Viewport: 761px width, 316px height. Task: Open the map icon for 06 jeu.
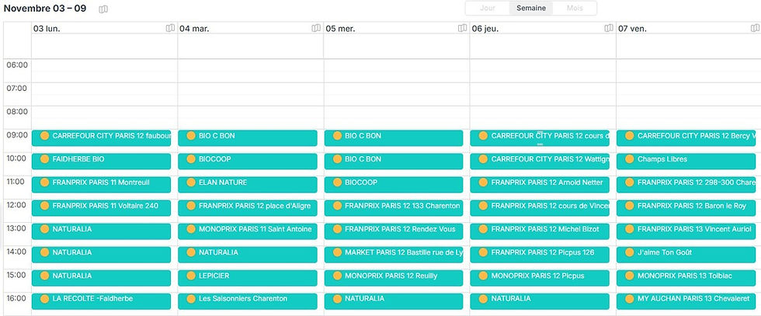(609, 28)
